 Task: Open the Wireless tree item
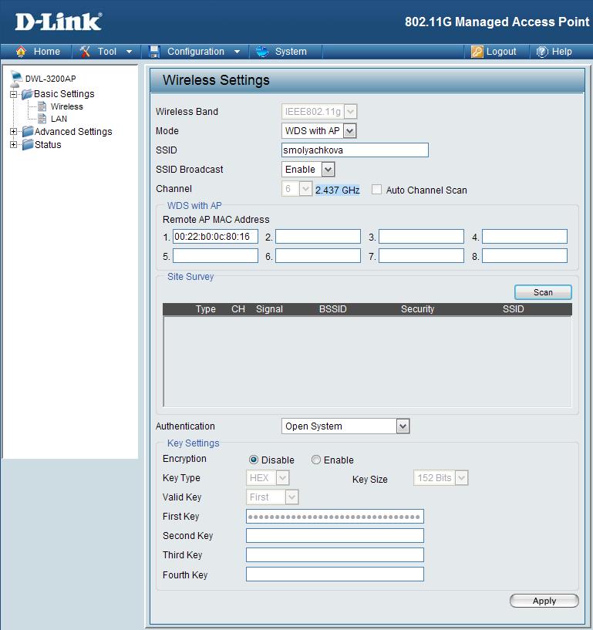pyautogui.click(x=66, y=106)
